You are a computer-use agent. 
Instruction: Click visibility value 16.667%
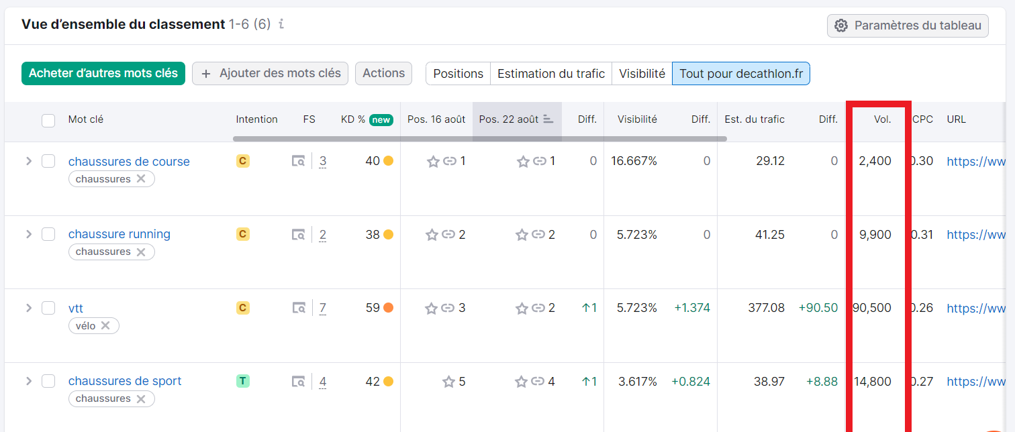[634, 161]
